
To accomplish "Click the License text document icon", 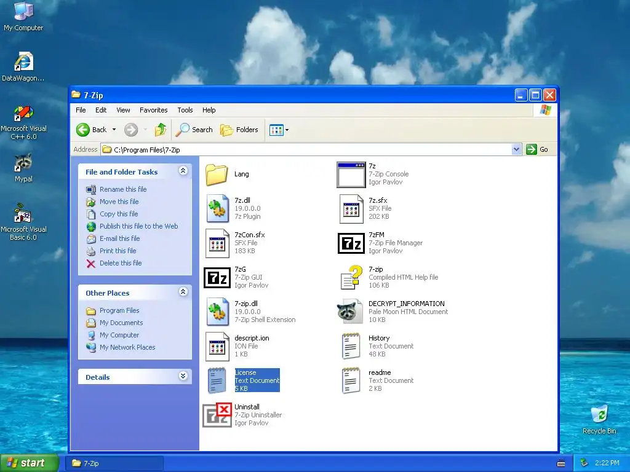I will click(217, 380).
